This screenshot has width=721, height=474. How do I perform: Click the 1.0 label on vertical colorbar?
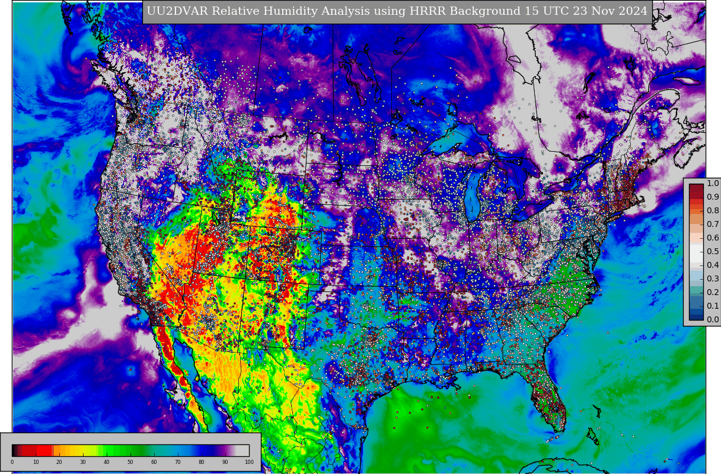712,184
